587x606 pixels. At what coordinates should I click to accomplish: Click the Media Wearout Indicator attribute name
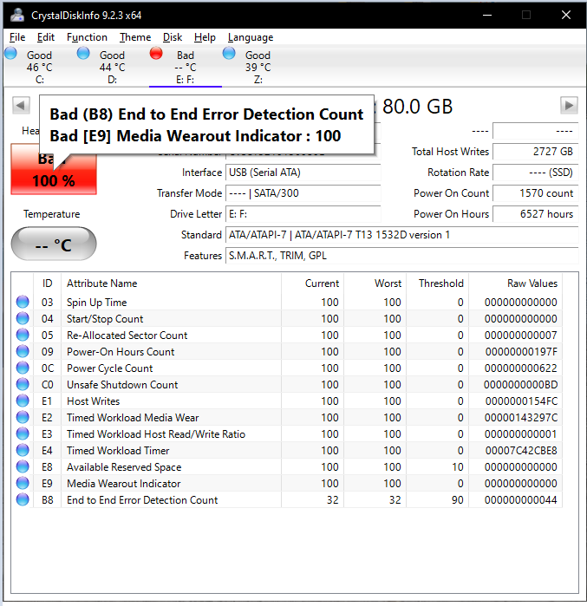(x=124, y=484)
